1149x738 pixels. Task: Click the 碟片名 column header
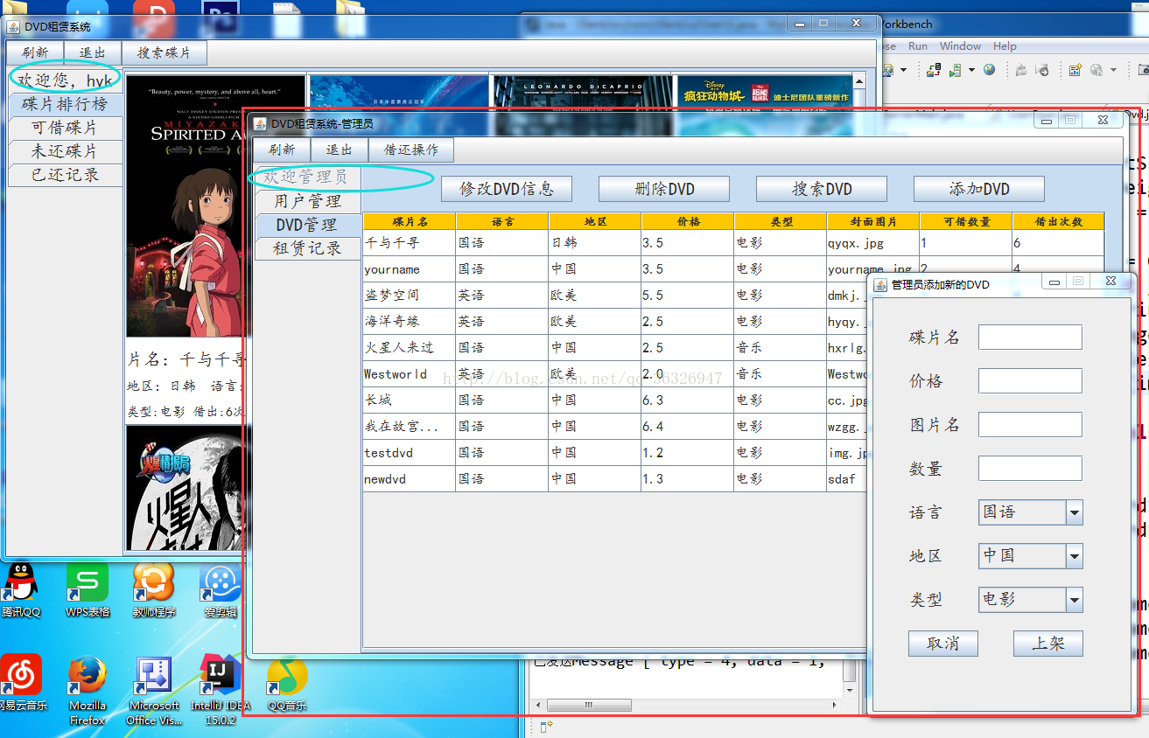410,221
